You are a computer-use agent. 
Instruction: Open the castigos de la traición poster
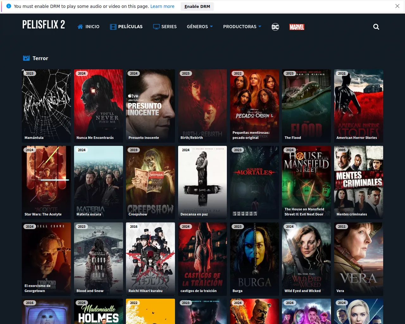pos(202,259)
